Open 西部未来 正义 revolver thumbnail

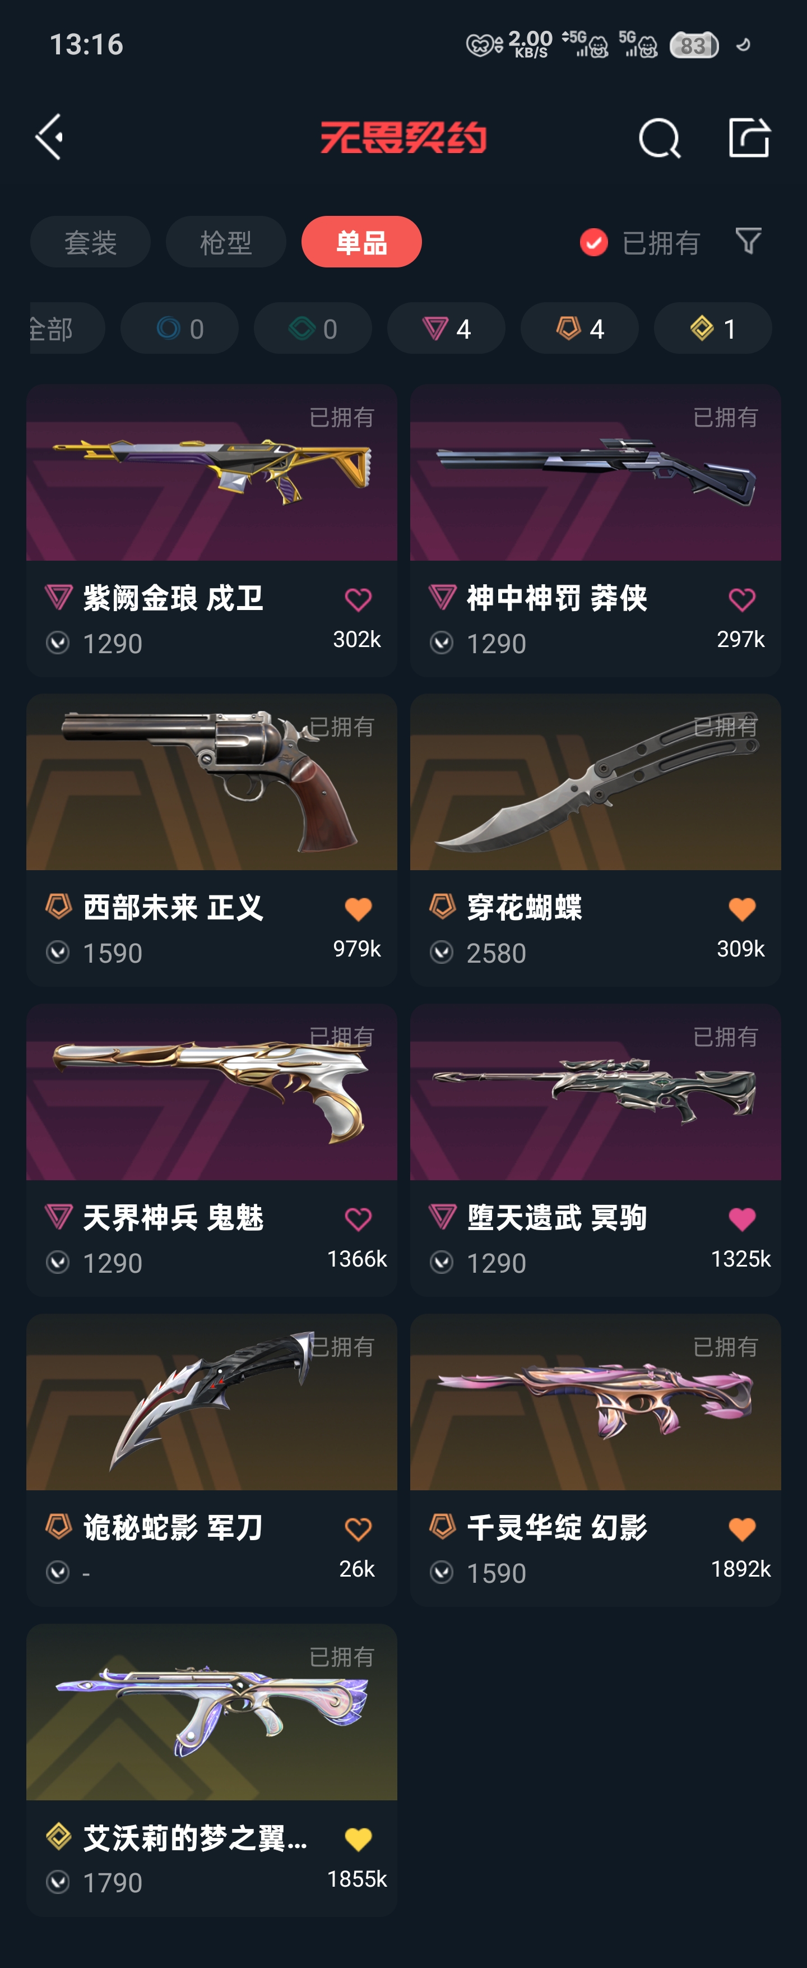point(211,782)
